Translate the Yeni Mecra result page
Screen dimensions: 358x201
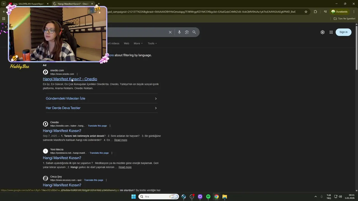[x=99, y=153]
